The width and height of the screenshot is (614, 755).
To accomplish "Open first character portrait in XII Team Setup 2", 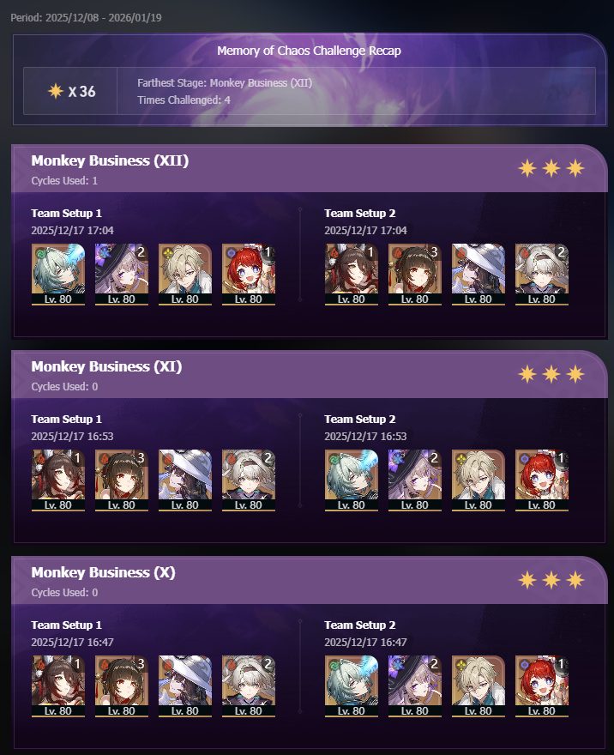I will coord(352,275).
